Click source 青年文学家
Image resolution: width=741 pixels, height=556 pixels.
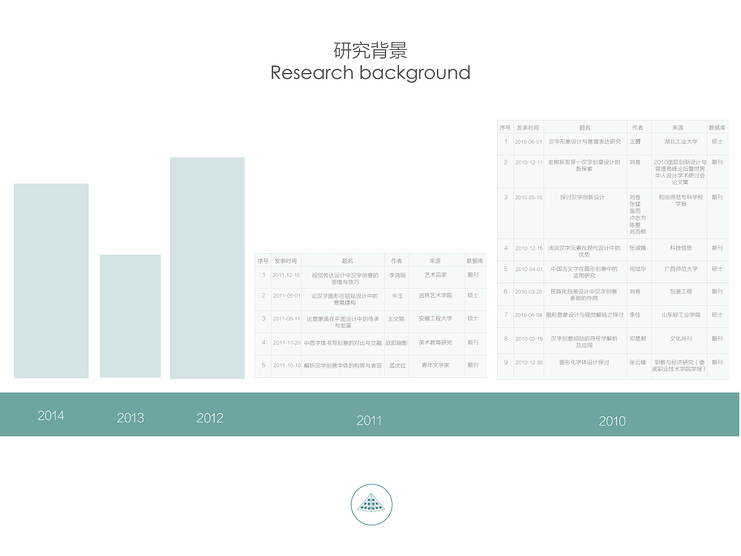pos(435,365)
